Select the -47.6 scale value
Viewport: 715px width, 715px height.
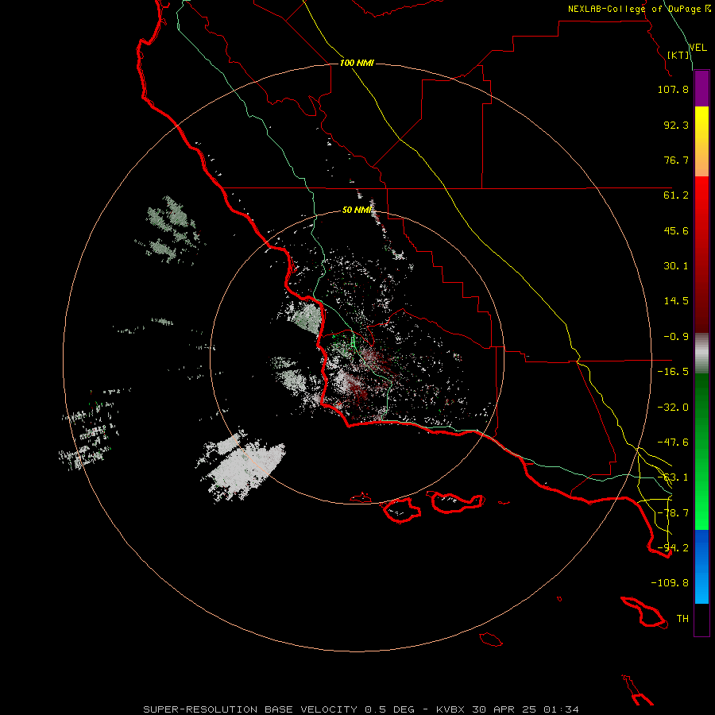tap(673, 443)
